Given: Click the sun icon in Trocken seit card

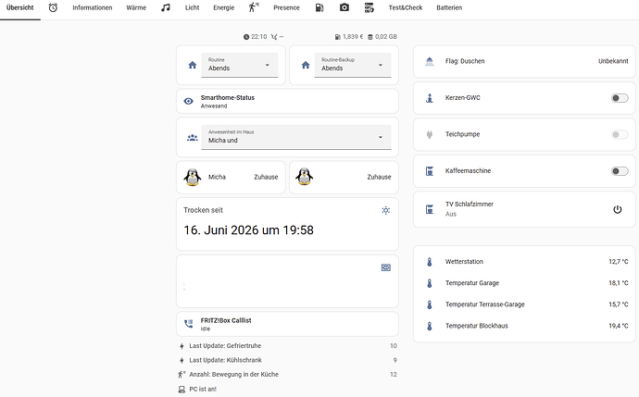Looking at the screenshot, I should point(386,210).
